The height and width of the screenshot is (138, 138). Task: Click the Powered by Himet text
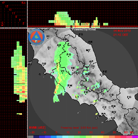click(84, 30)
